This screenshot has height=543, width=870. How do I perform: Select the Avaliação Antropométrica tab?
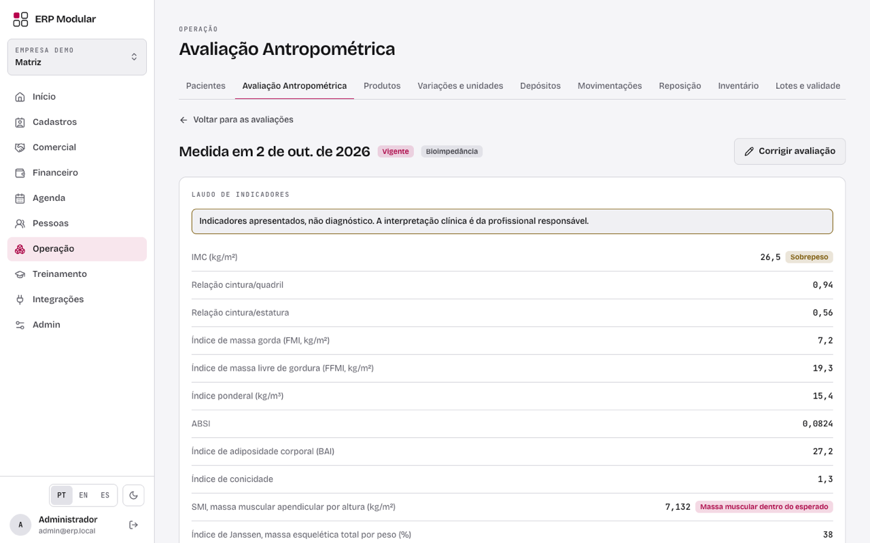(294, 86)
